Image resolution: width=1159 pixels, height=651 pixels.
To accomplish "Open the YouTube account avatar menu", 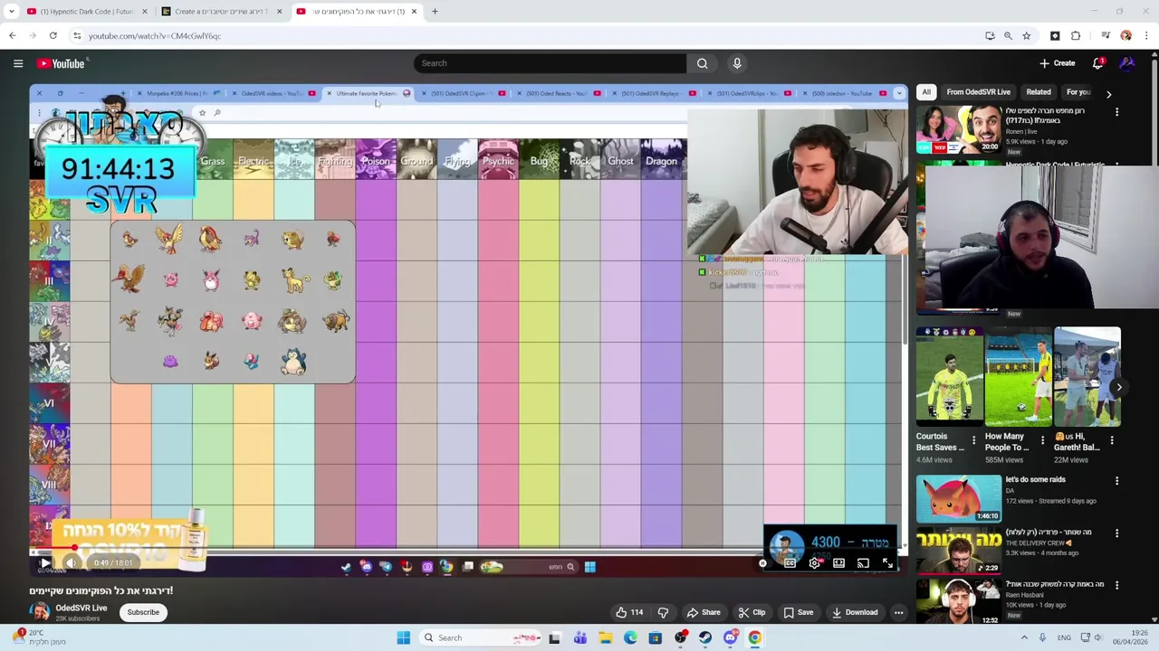I will coord(1127,63).
